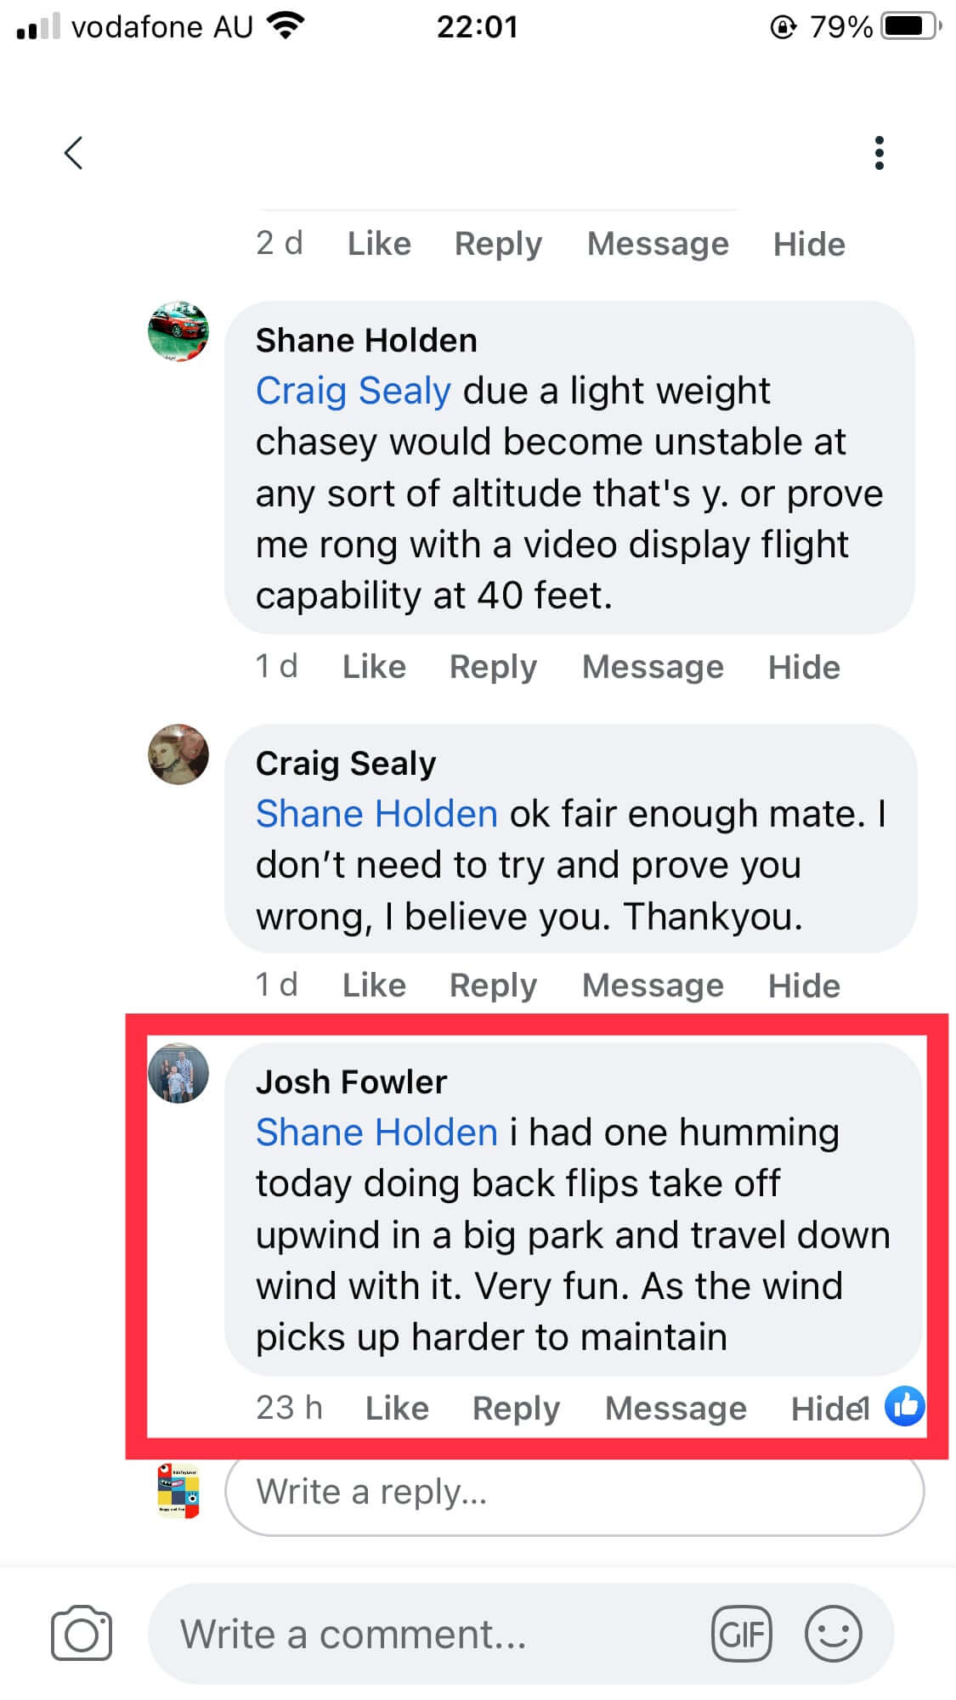Focus the "Write a reply..." field
956x1700 pixels.
pyautogui.click(x=574, y=1492)
